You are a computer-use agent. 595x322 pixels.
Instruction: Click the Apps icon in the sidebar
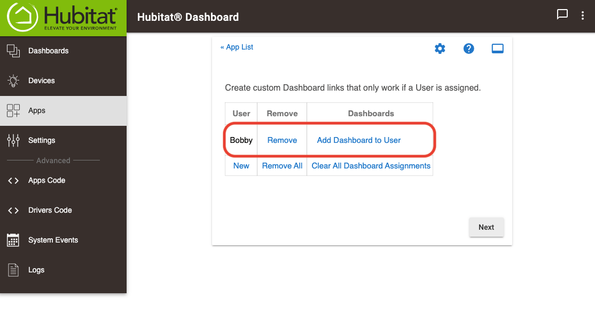(x=12, y=110)
